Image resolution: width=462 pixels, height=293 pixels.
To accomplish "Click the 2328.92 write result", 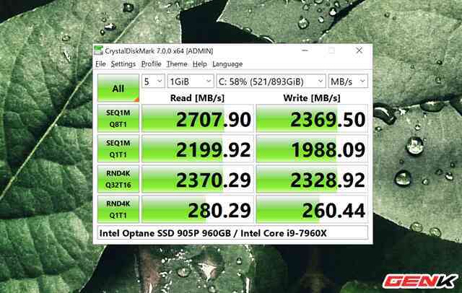I will tap(312, 179).
